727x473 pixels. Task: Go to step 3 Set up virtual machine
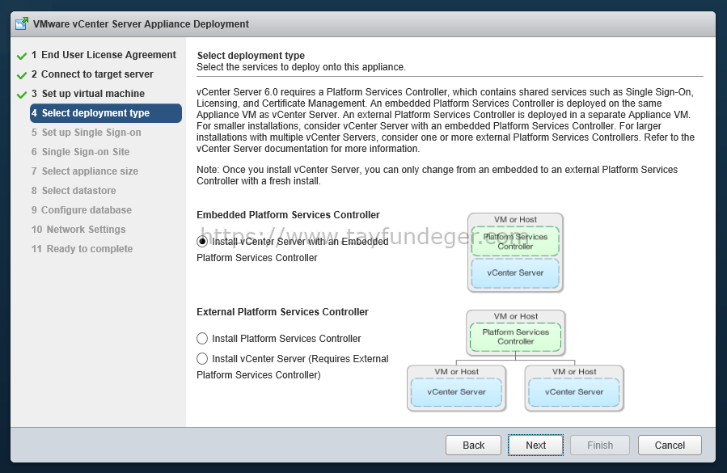point(88,94)
